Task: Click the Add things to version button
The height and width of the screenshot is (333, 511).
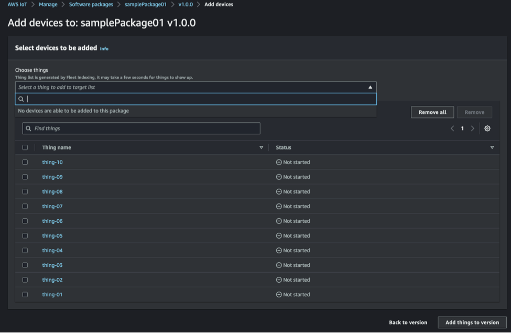Action: 472,322
